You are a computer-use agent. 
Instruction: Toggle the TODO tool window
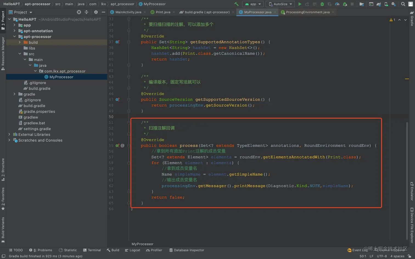coord(16,250)
